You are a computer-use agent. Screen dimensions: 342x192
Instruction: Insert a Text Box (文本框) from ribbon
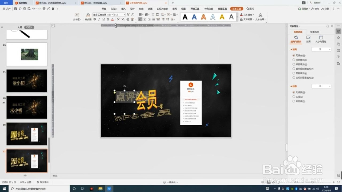point(77,17)
